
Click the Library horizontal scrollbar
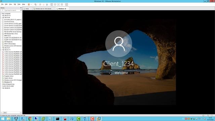pos(11,113)
